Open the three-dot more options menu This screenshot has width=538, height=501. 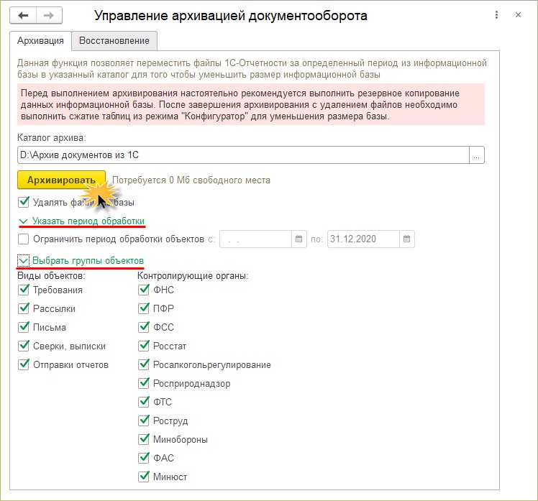point(496,15)
